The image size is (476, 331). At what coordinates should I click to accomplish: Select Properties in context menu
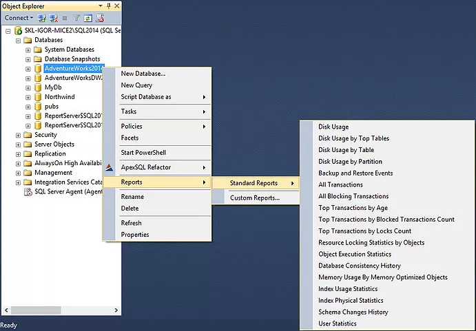tap(157, 235)
